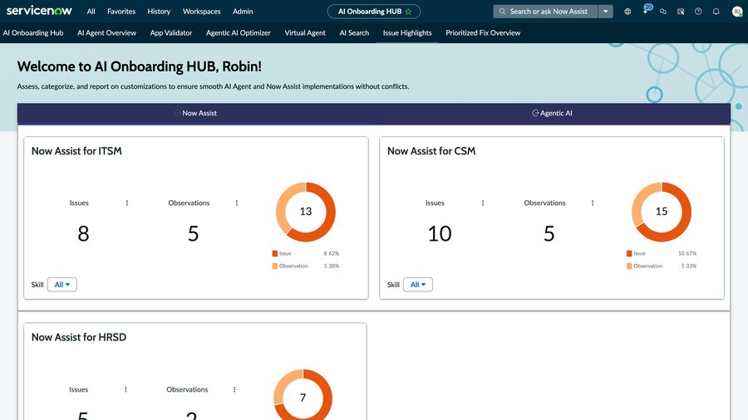748x420 pixels.
Task: Open the History menu
Action: pyautogui.click(x=159, y=12)
